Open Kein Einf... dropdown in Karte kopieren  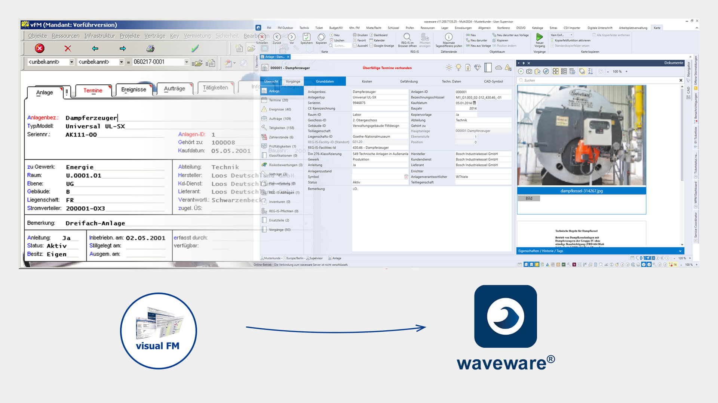[562, 35]
